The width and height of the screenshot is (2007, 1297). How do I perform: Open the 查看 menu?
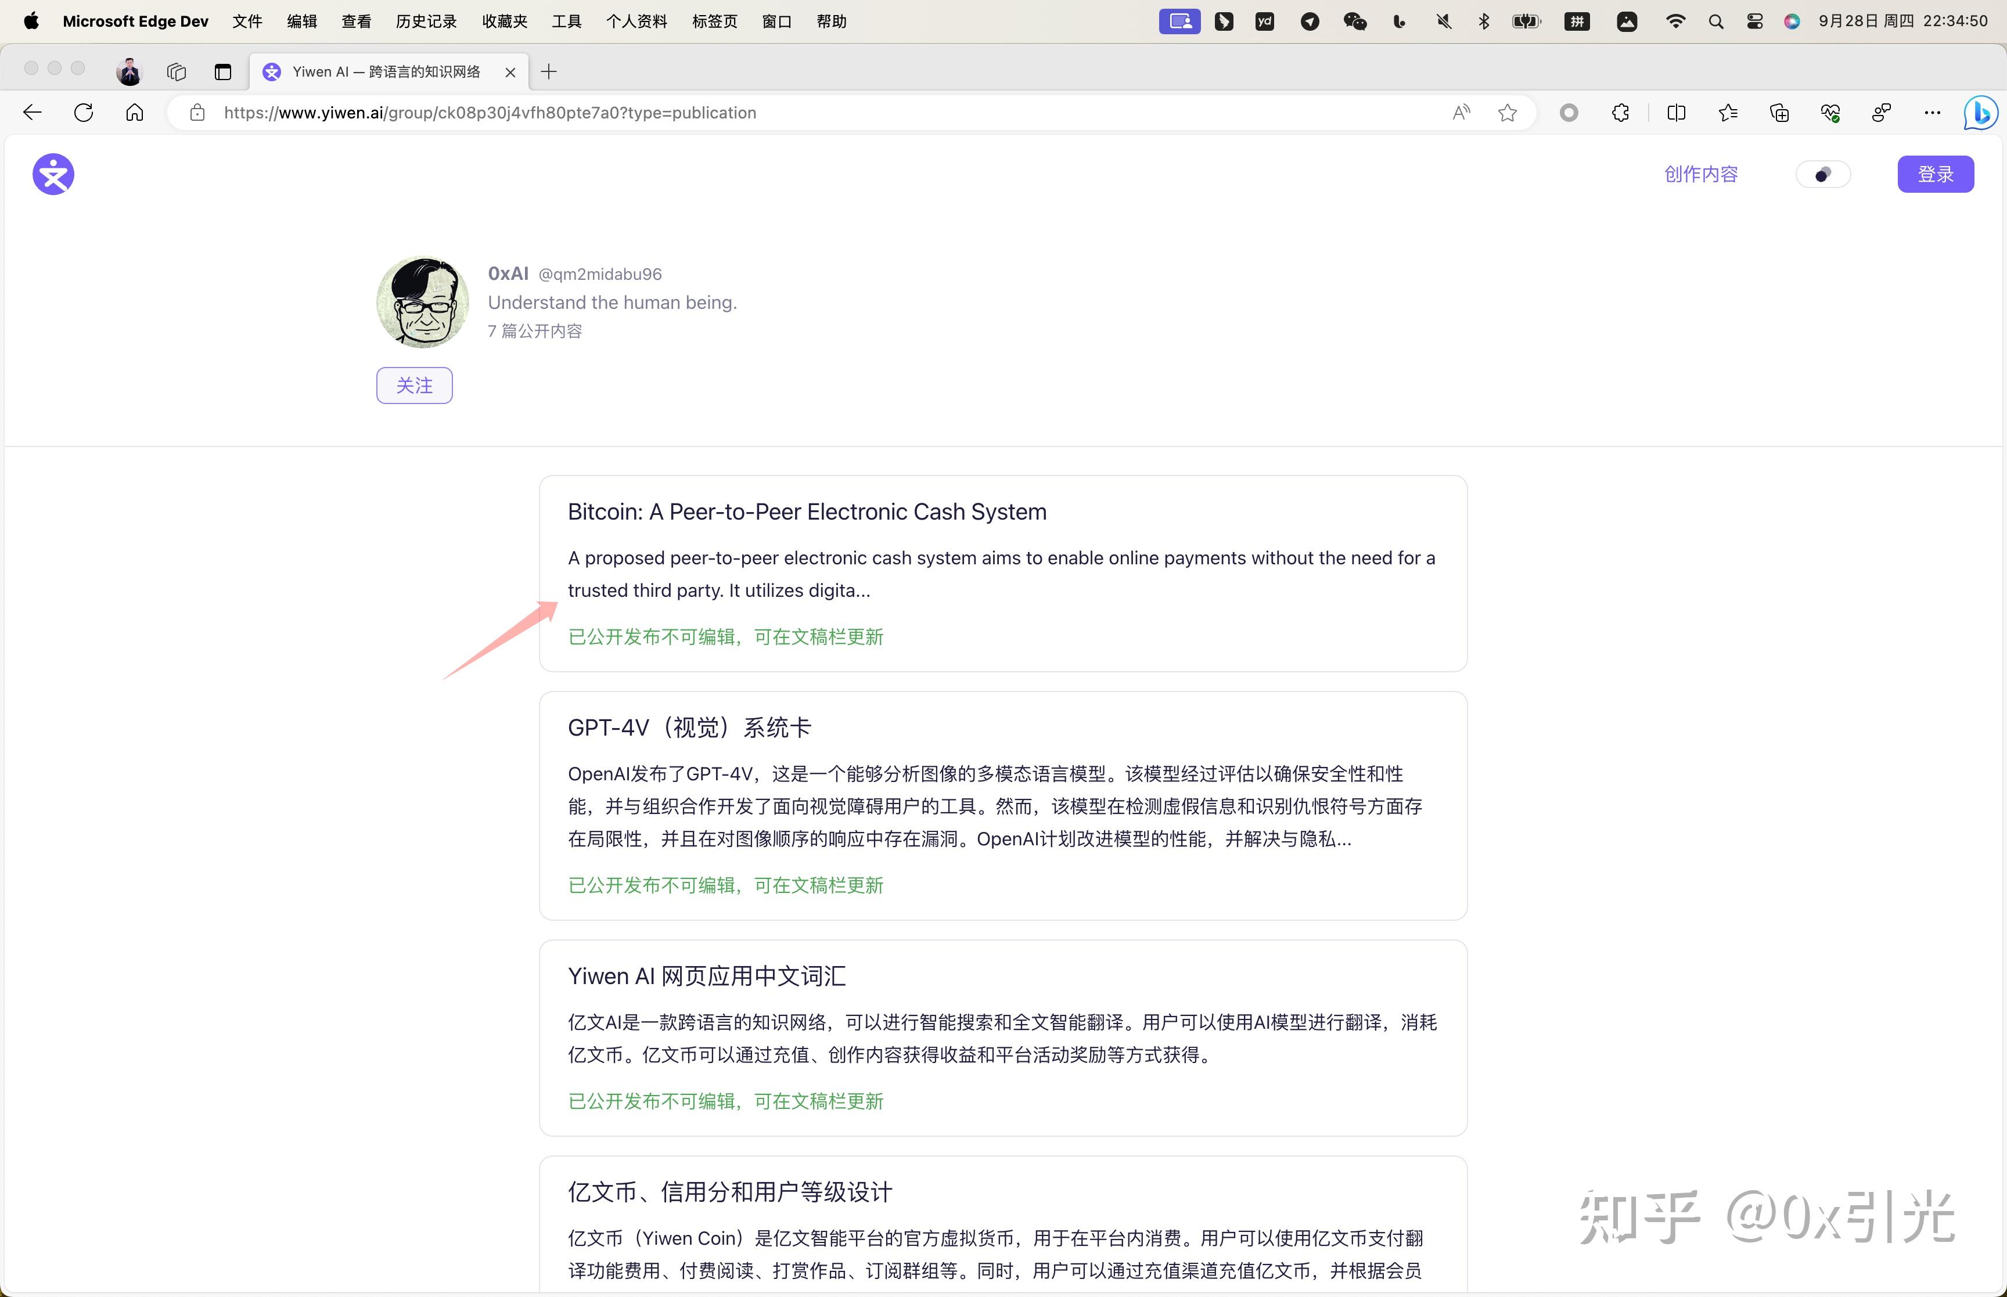(356, 21)
